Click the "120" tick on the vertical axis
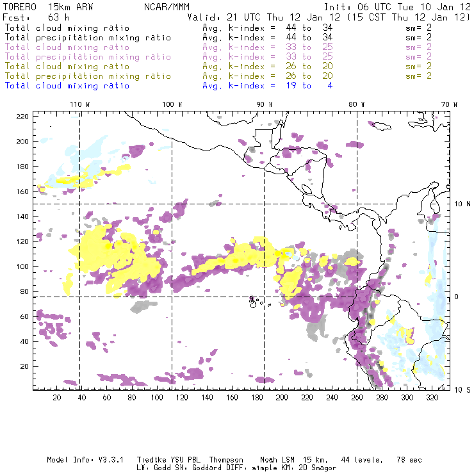Viewport: 474px width, 474px height. (x=22, y=241)
